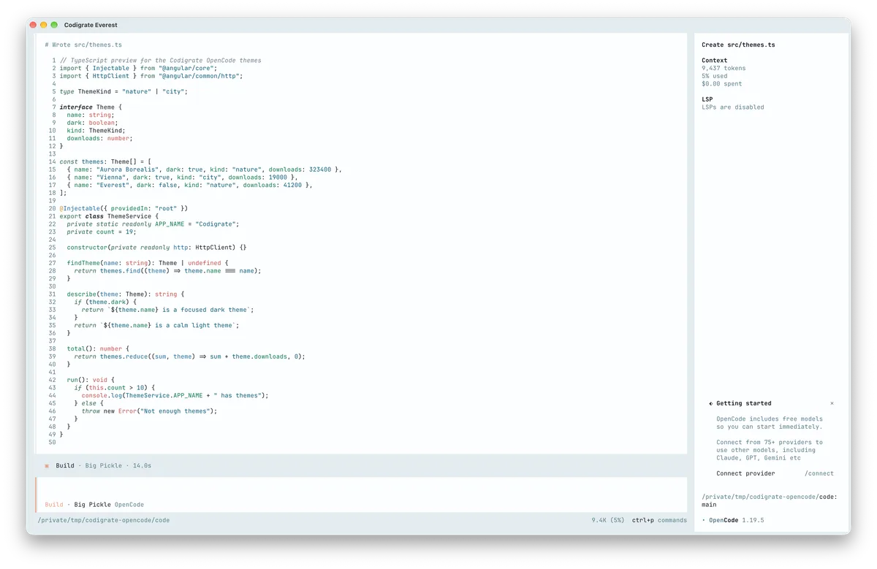
Task: Click code line 1 TypeScript preview comment
Action: click(161, 61)
